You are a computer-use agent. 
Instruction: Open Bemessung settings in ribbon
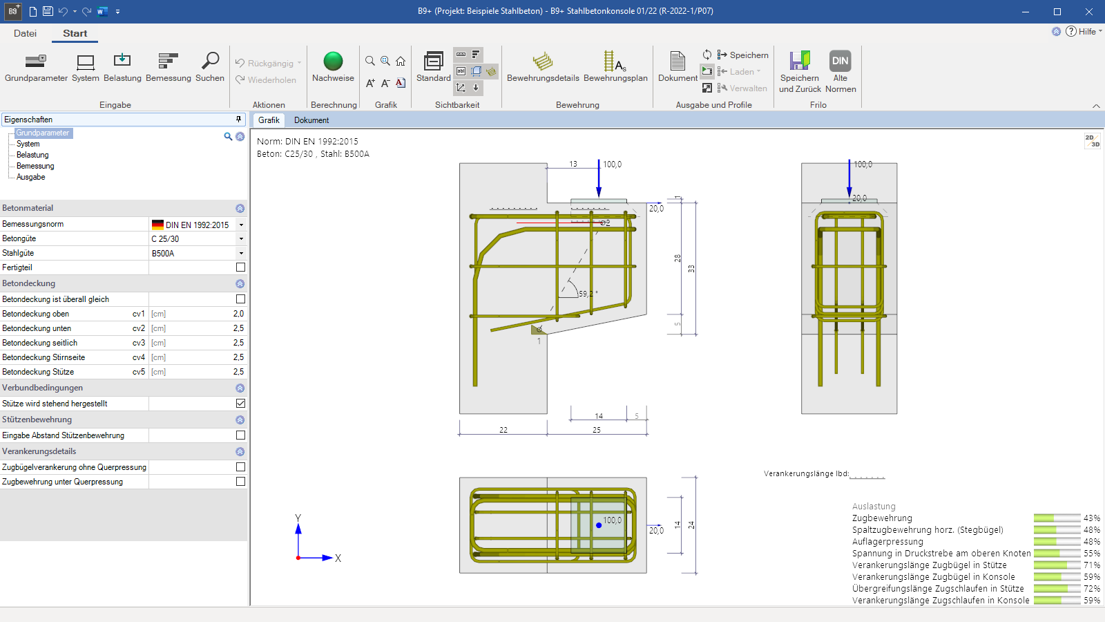tap(169, 68)
